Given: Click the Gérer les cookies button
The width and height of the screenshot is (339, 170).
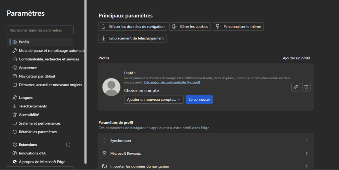Looking at the screenshot, I should point(190,27).
